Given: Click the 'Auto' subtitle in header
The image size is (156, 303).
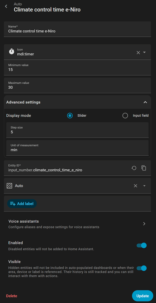Looking at the screenshot, I should pyautogui.click(x=18, y=4).
